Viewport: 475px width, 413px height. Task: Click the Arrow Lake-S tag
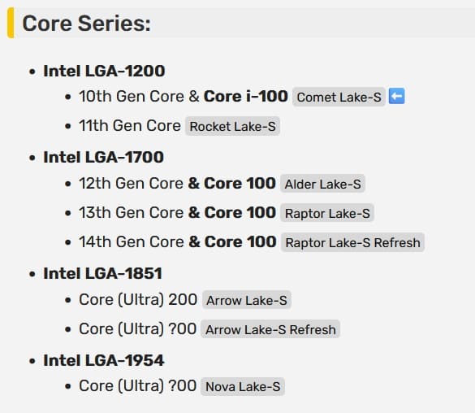(247, 300)
